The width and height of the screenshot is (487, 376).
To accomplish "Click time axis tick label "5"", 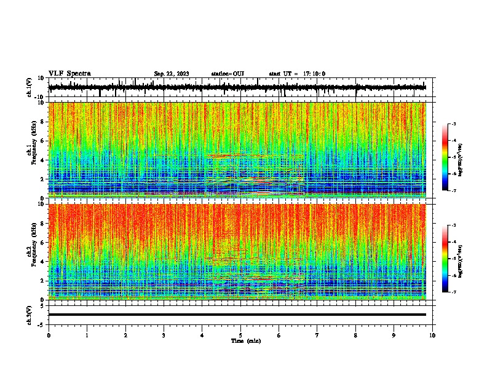I will (x=240, y=335).
